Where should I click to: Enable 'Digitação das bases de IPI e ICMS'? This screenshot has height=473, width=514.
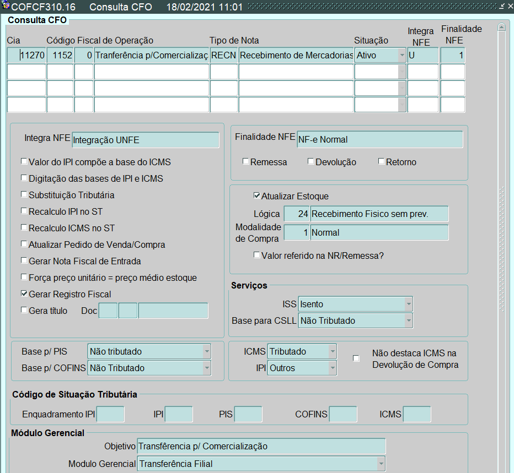(x=24, y=178)
